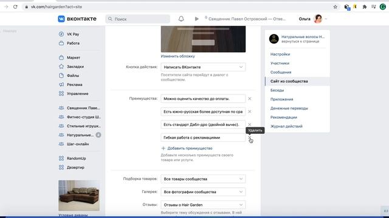Open Закладки in sidebar

pos(75,67)
